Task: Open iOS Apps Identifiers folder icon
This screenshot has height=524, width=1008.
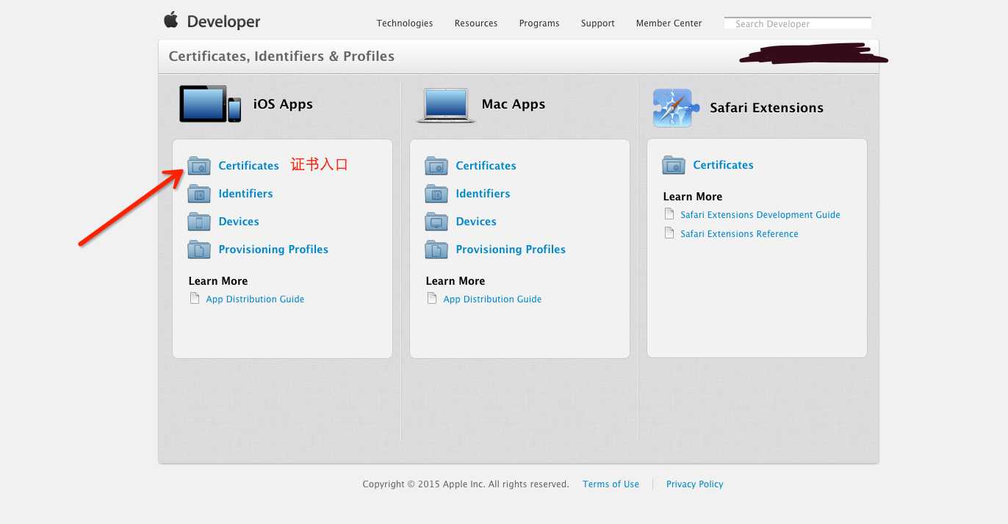Action: click(x=199, y=194)
